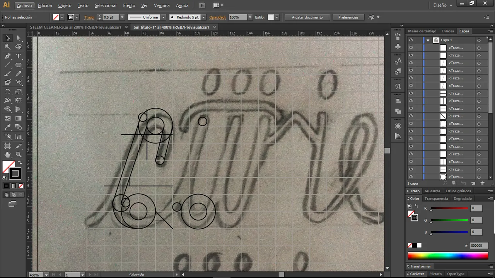Open the Symbols panel club icon
495x278 pixels.
pyautogui.click(x=398, y=47)
